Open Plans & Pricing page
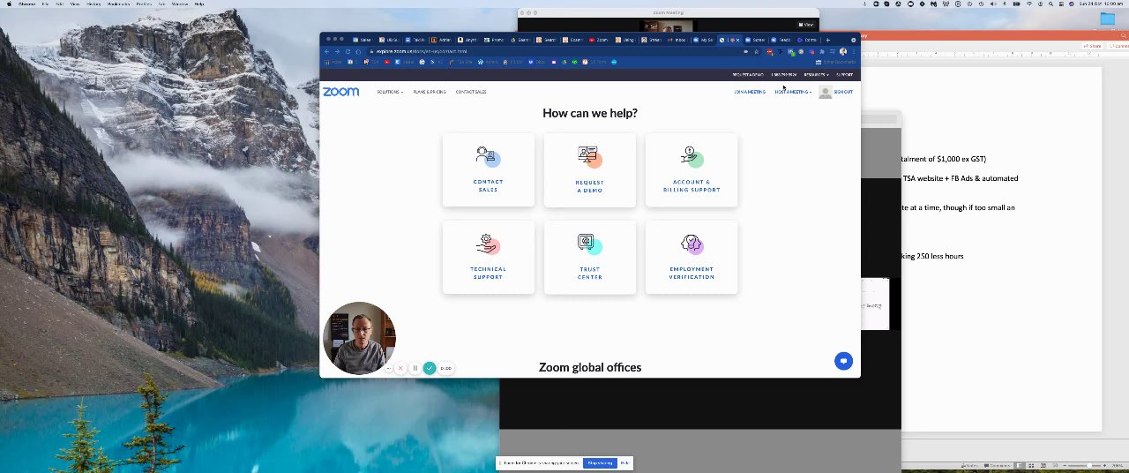Screen dimensions: 1129x473 pyautogui.click(x=429, y=92)
